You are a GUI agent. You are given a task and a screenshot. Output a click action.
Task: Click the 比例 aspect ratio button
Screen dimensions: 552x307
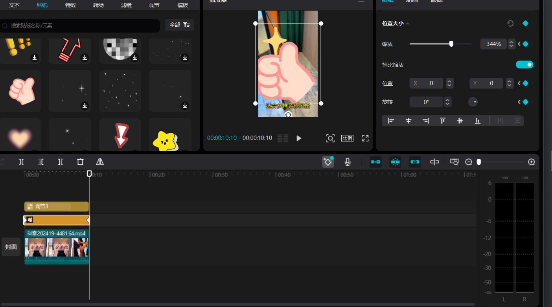click(x=347, y=138)
